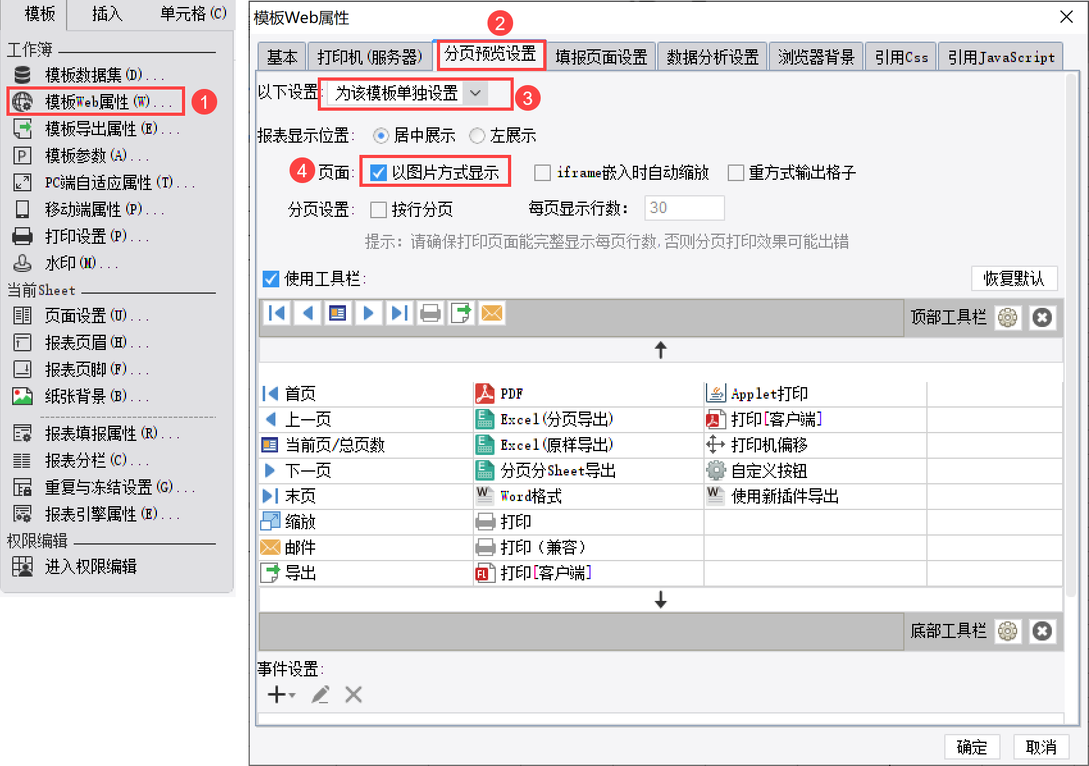Select 自定义按钮 entry
Image resolution: width=1089 pixels, height=766 pixels.
(x=815, y=470)
